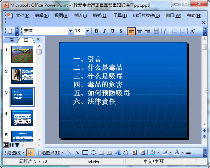The image size is (210, 168).
Task: Open the font name dropdown showing 宋体
Action: pyautogui.click(x=70, y=31)
